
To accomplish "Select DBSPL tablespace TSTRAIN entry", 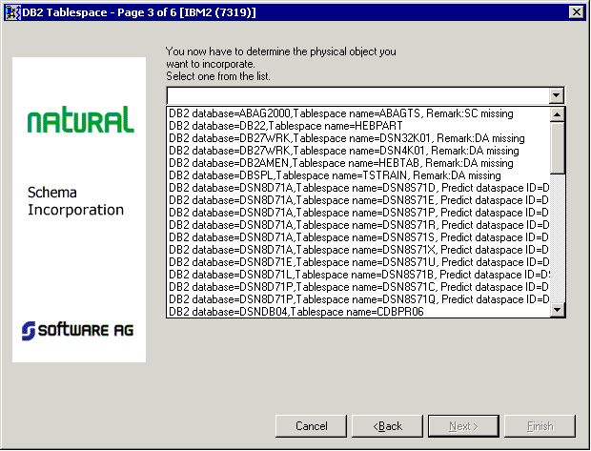I will [x=334, y=175].
